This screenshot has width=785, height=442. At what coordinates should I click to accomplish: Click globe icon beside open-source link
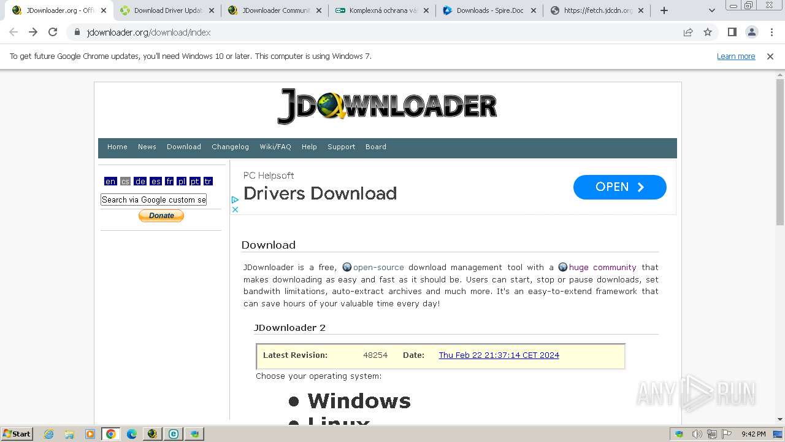(x=347, y=267)
